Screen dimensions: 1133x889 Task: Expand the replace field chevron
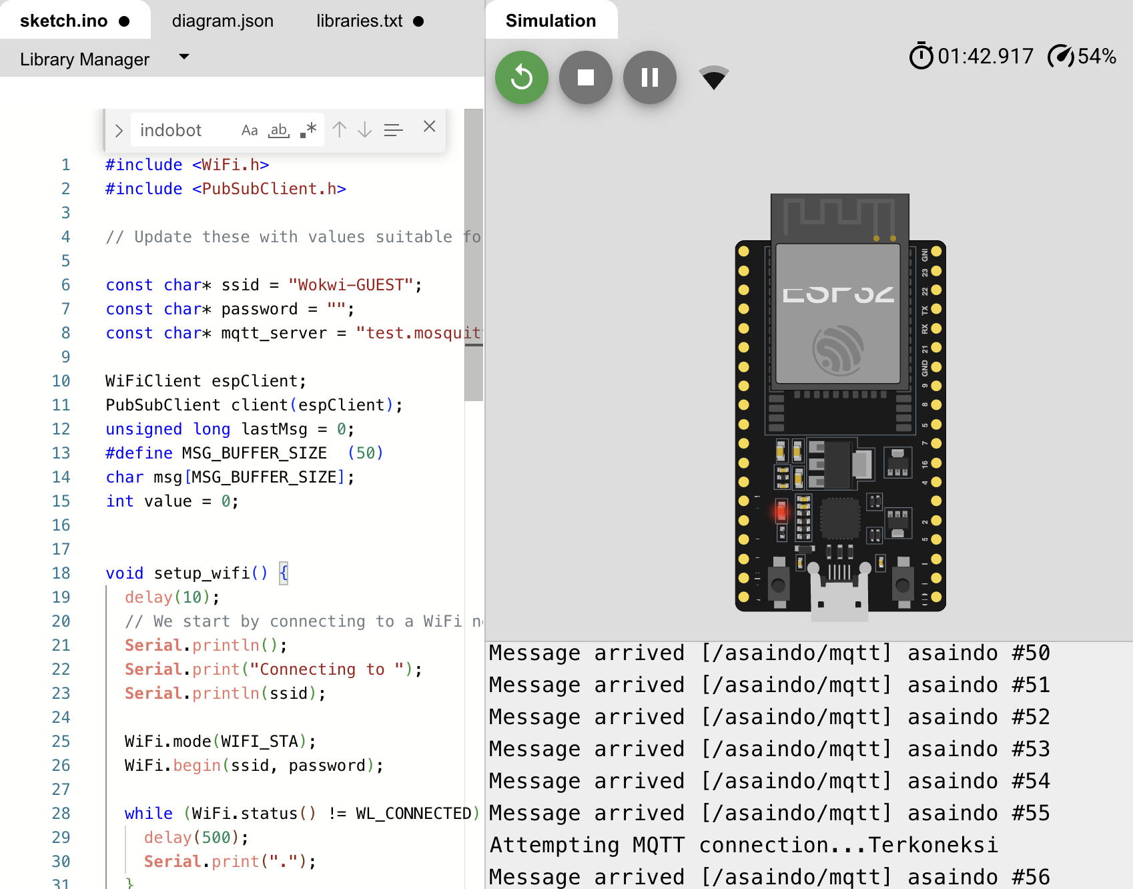[119, 131]
